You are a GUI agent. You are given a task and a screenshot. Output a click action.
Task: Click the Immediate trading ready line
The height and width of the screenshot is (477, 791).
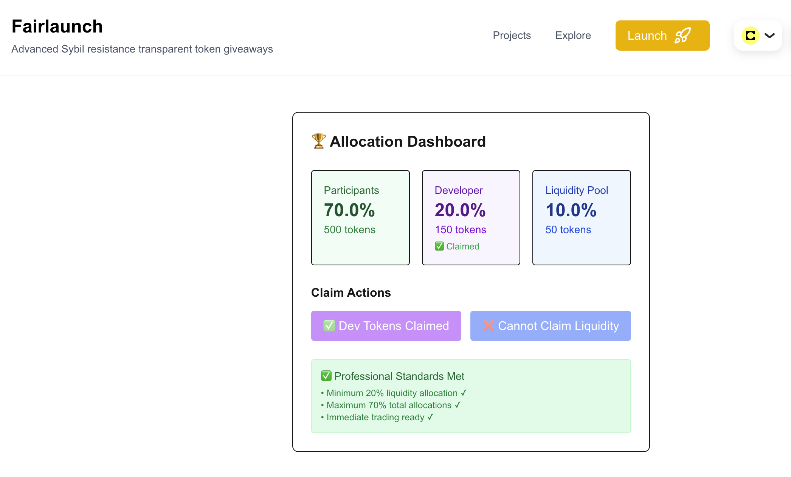377,417
